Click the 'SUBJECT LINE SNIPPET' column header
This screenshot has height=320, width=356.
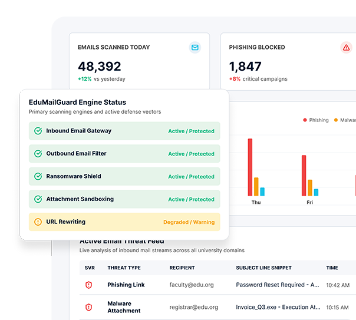coord(263,268)
